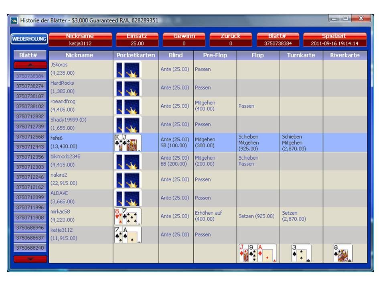
Task: Click the window title bar app icon
Action: [14, 20]
